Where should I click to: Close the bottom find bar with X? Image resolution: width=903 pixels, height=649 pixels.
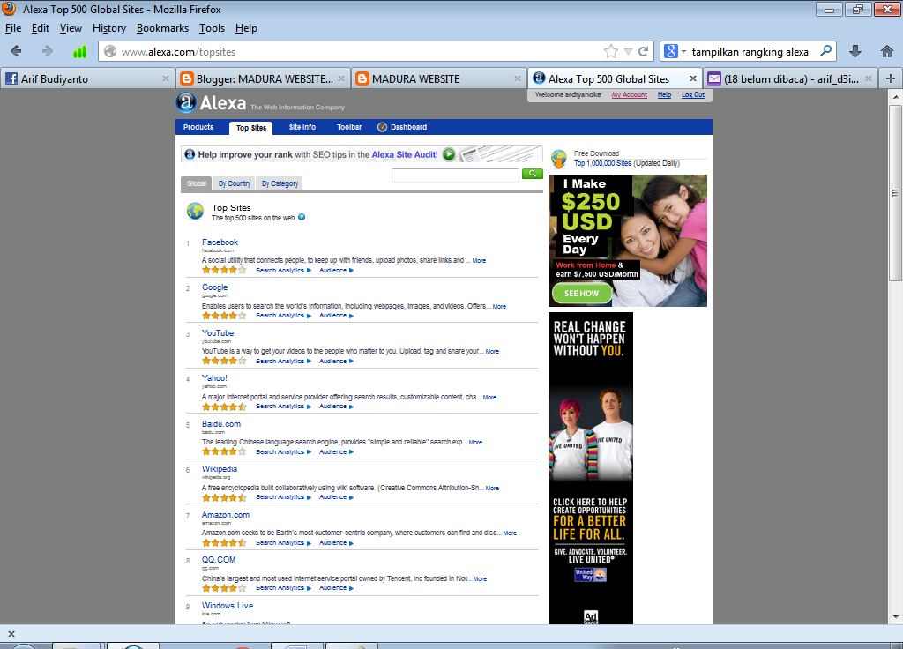(x=11, y=634)
